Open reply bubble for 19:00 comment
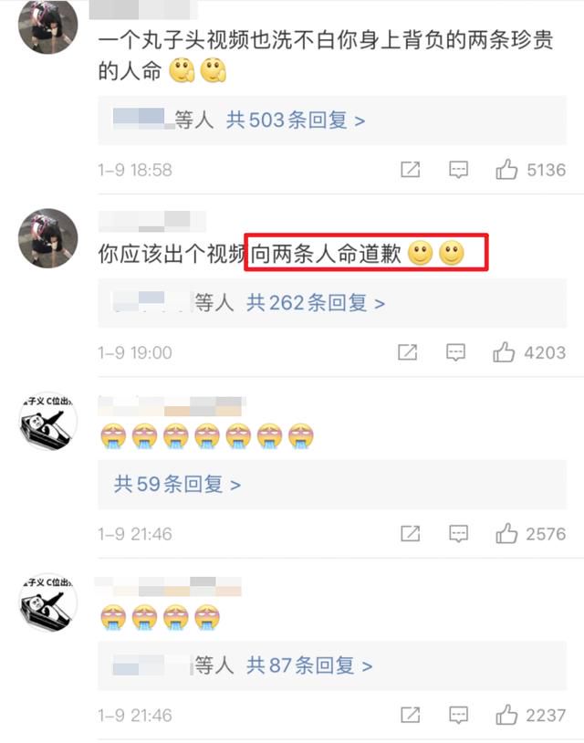 point(455,352)
